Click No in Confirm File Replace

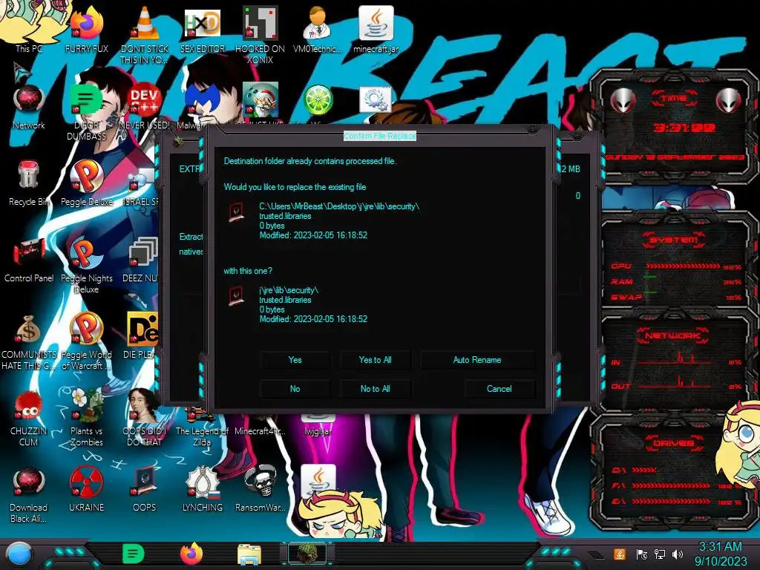coord(295,389)
